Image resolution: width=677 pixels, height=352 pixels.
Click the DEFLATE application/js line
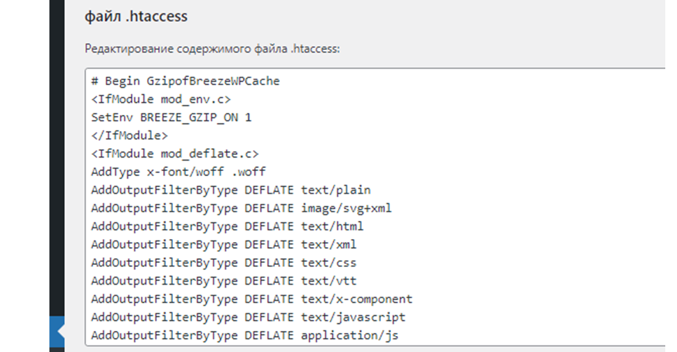click(x=245, y=335)
